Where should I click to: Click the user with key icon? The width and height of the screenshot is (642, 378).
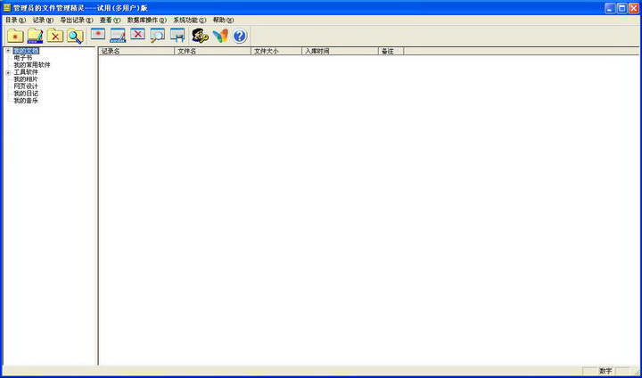(201, 36)
